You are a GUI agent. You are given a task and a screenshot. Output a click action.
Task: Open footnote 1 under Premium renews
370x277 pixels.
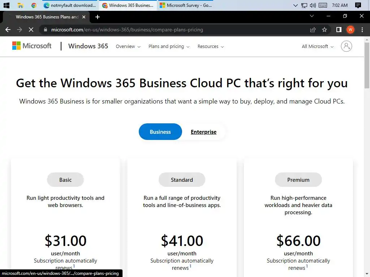click(307, 266)
